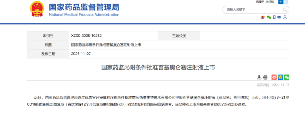Share article to WeChat green icon
305x119 pixels.
coord(287,77)
